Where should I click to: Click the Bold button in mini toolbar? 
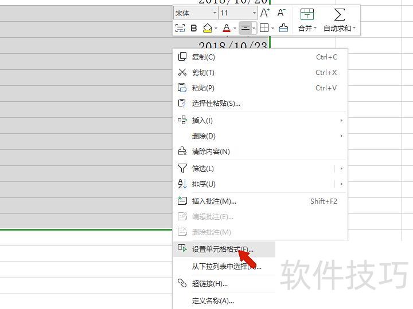coord(194,28)
